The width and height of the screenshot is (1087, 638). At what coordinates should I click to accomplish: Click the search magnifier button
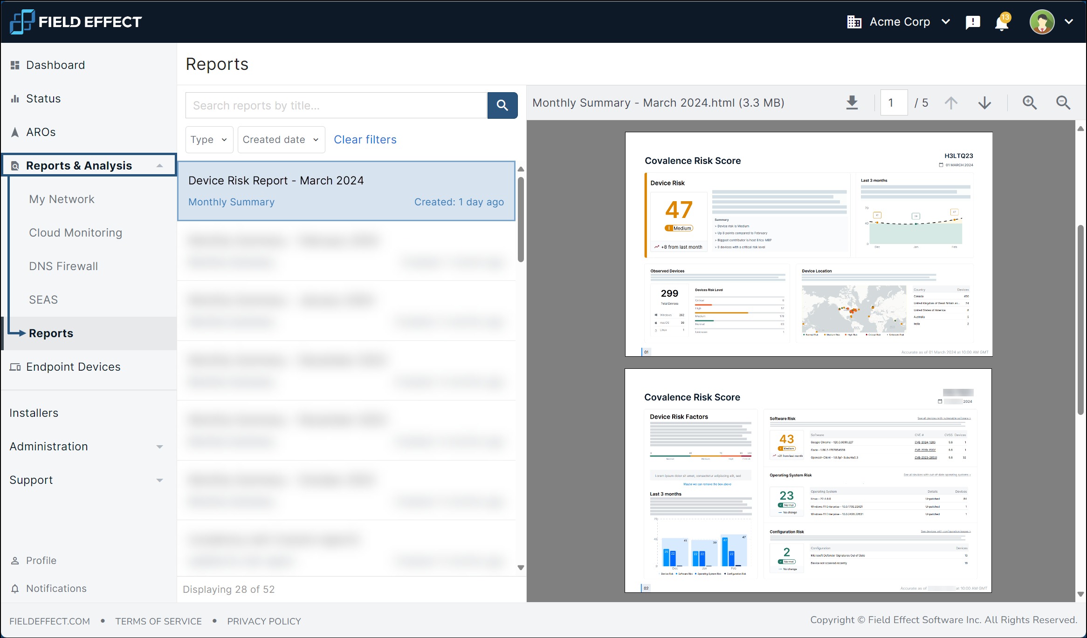tap(502, 105)
